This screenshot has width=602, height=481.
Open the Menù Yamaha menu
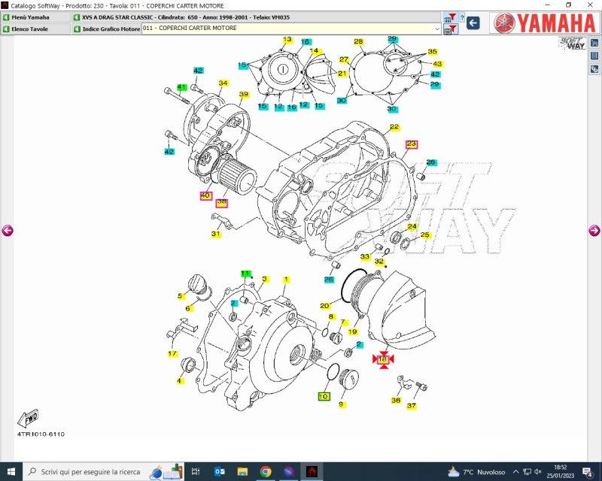point(35,17)
